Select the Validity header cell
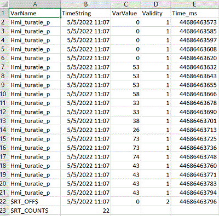The width and height of the screenshot is (219, 216). pos(156,13)
